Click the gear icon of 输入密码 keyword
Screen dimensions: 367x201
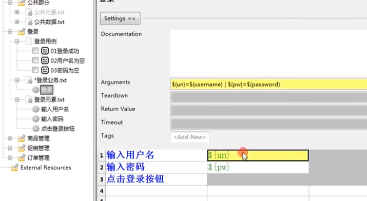35,119
